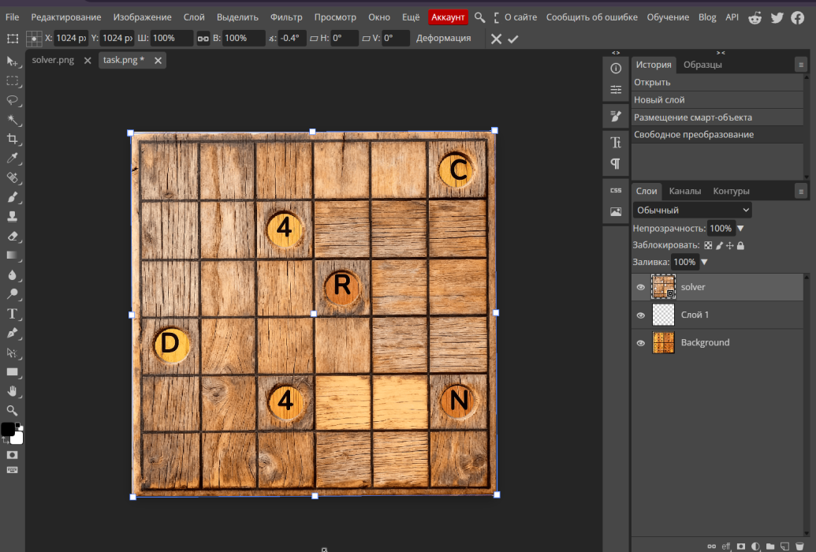Click the white background color swatch
This screenshot has height=552, width=816.
point(17,438)
